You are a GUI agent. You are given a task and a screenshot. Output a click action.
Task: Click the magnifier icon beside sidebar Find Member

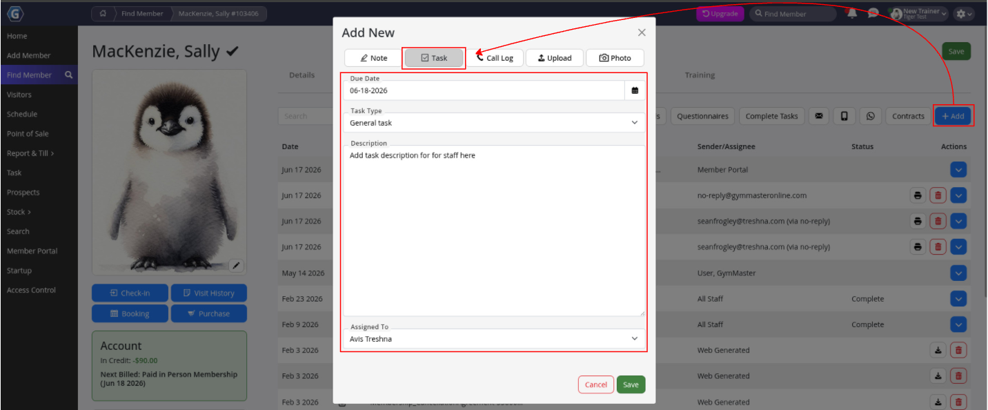(x=68, y=75)
